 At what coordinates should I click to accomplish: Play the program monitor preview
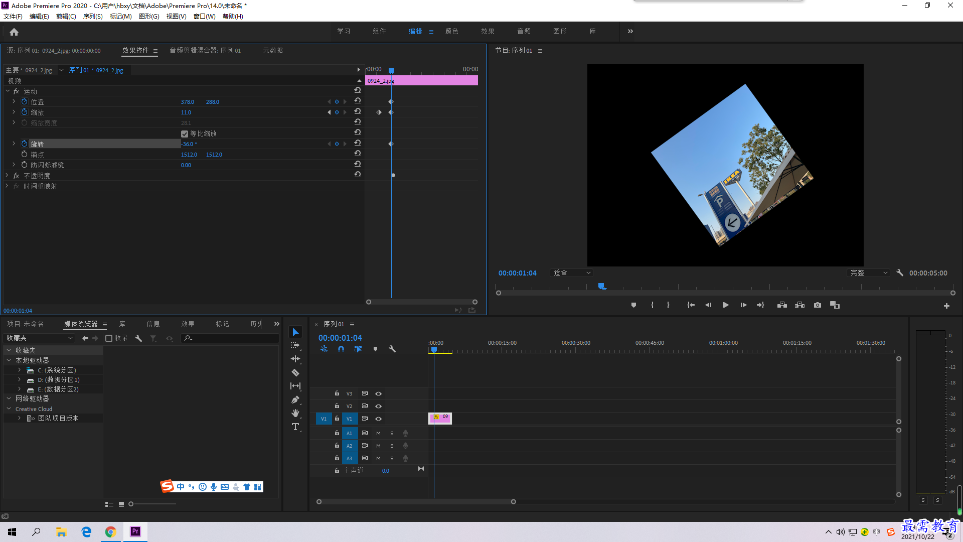[x=725, y=305]
